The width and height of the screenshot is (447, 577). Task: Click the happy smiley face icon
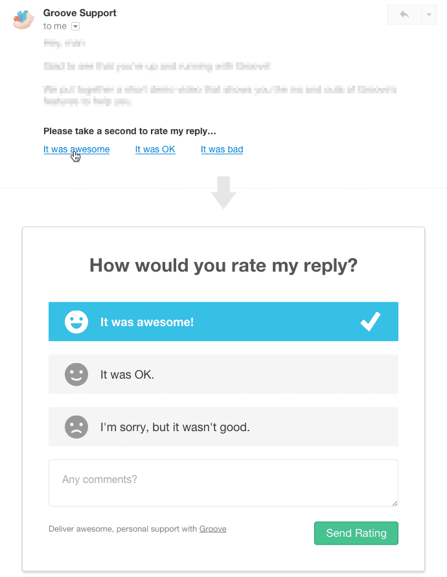coord(76,322)
